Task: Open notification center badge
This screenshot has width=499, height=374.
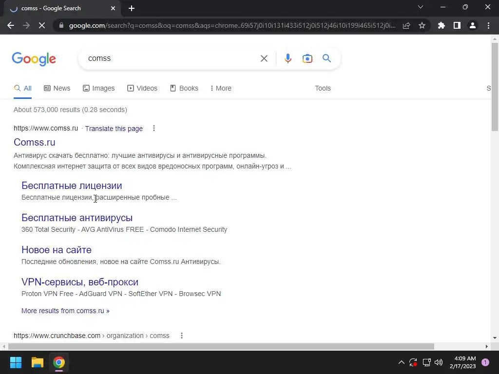Action: (485, 362)
